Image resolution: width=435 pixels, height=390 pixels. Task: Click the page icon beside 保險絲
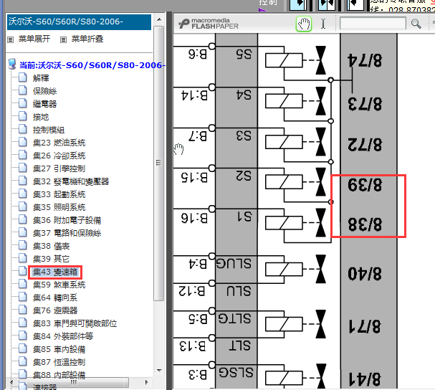click(23, 90)
